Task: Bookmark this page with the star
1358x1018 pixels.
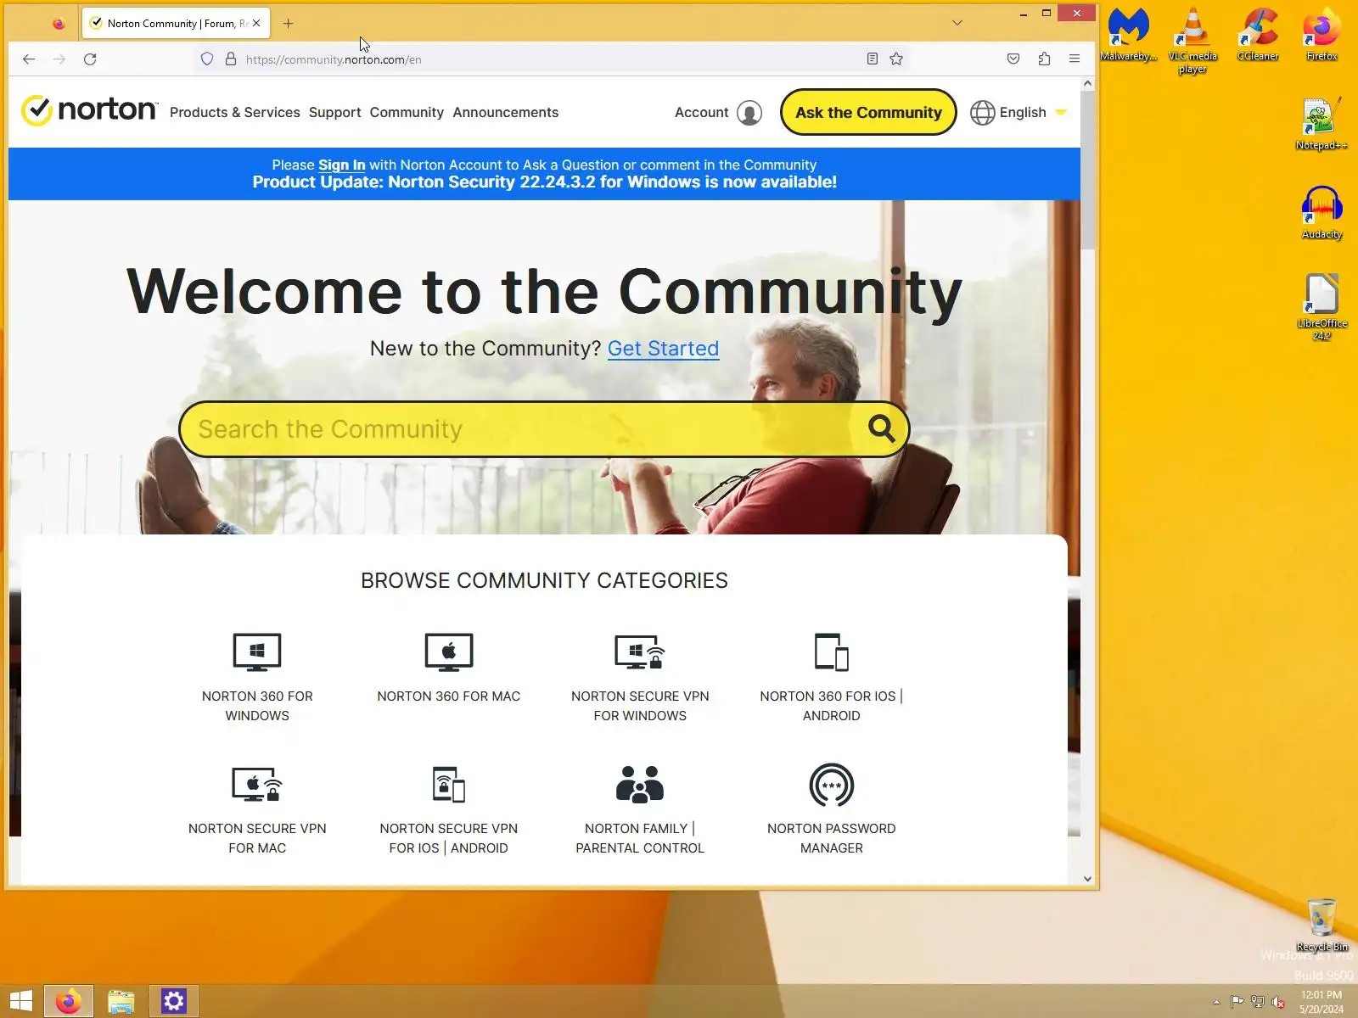Action: pos(896,59)
